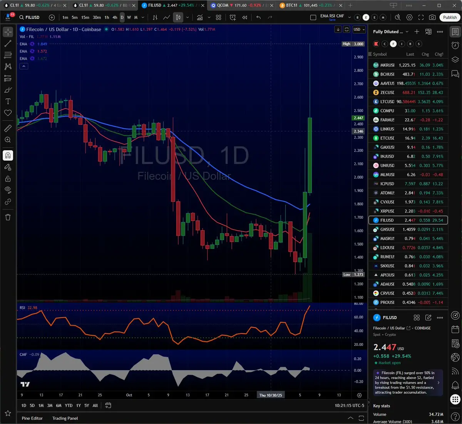This screenshot has height=424, width=462.
Task: Click the compare or add symbol plus
Action: tap(52, 17)
